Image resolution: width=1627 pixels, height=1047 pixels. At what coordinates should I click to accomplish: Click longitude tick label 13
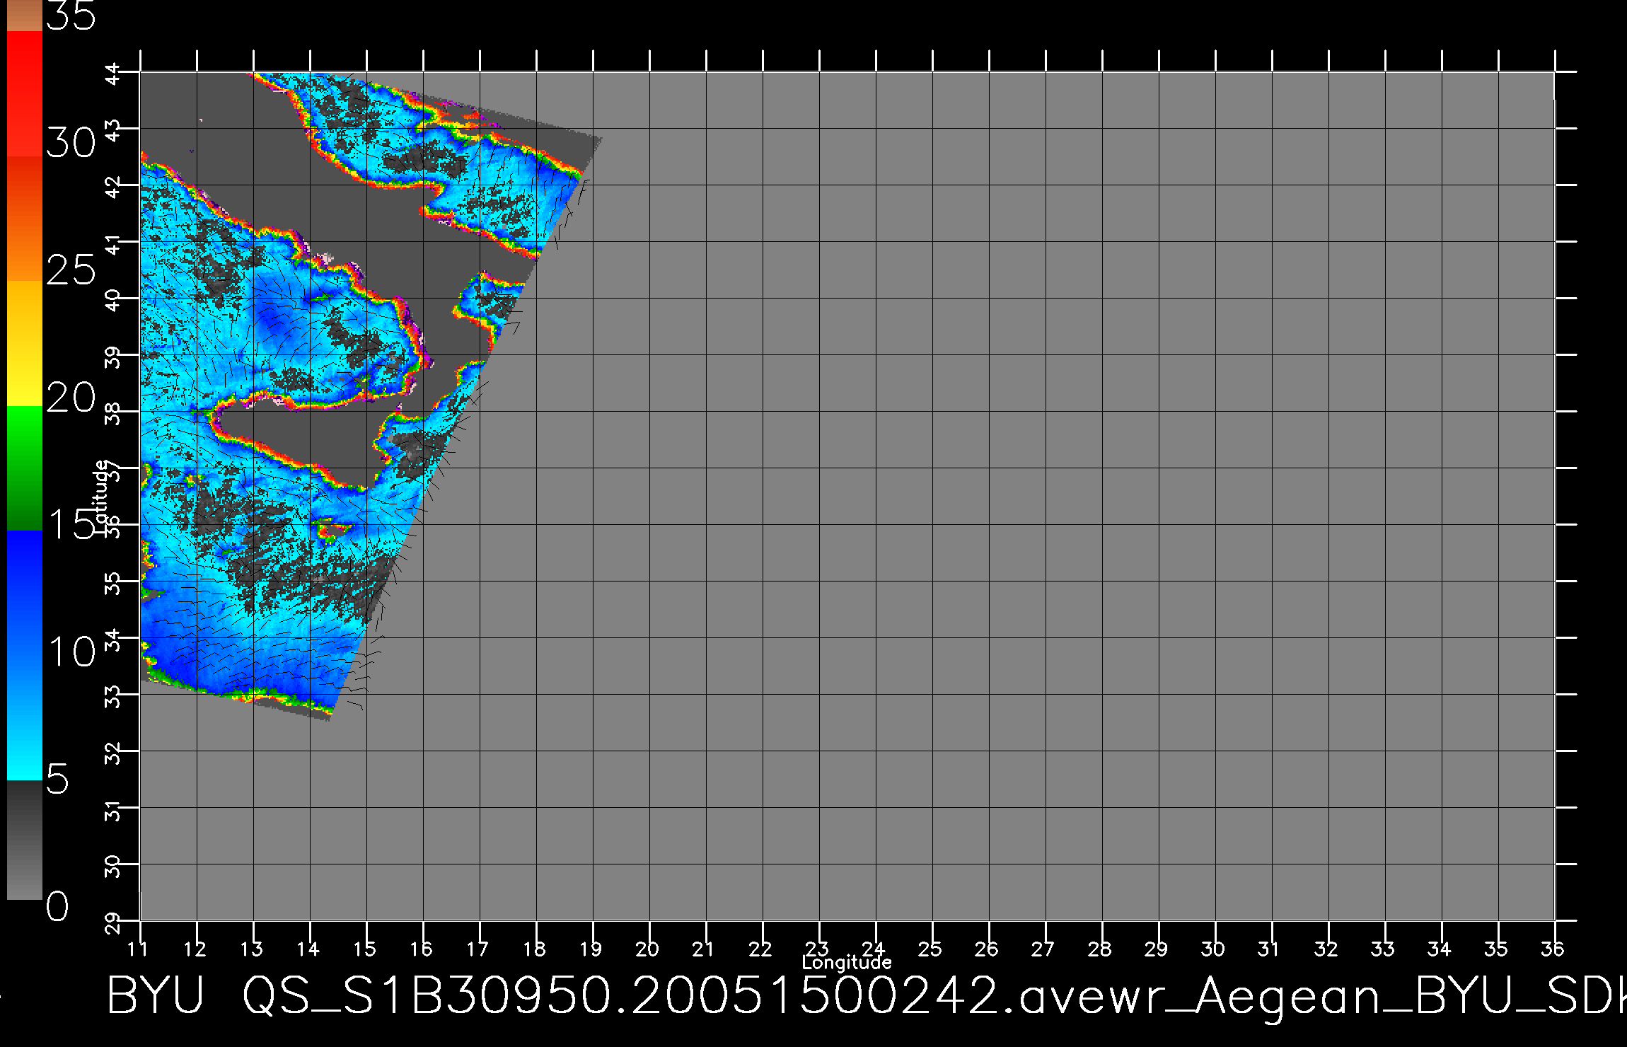[x=251, y=949]
